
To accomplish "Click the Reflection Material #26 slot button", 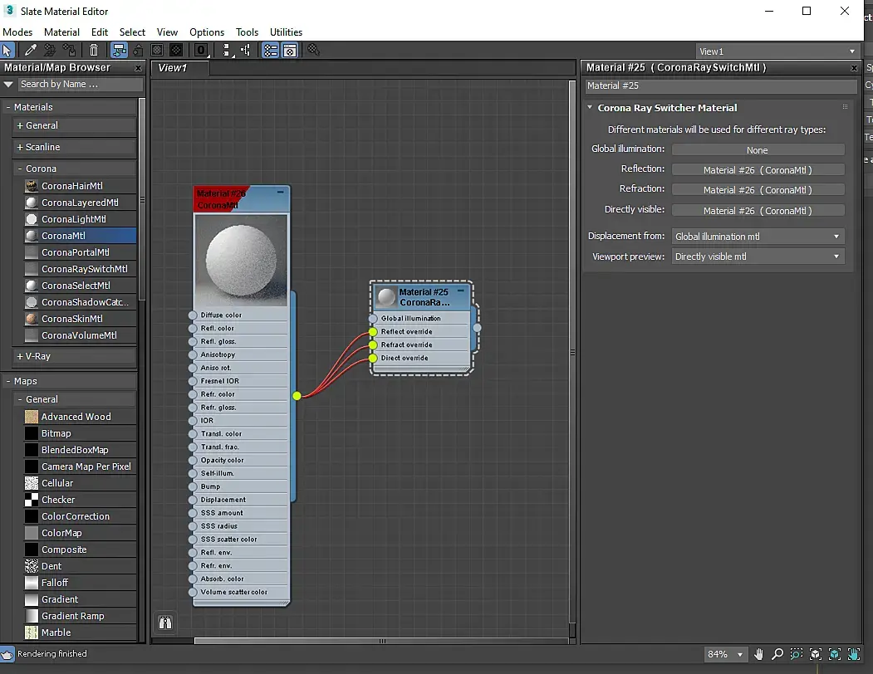I will (757, 169).
